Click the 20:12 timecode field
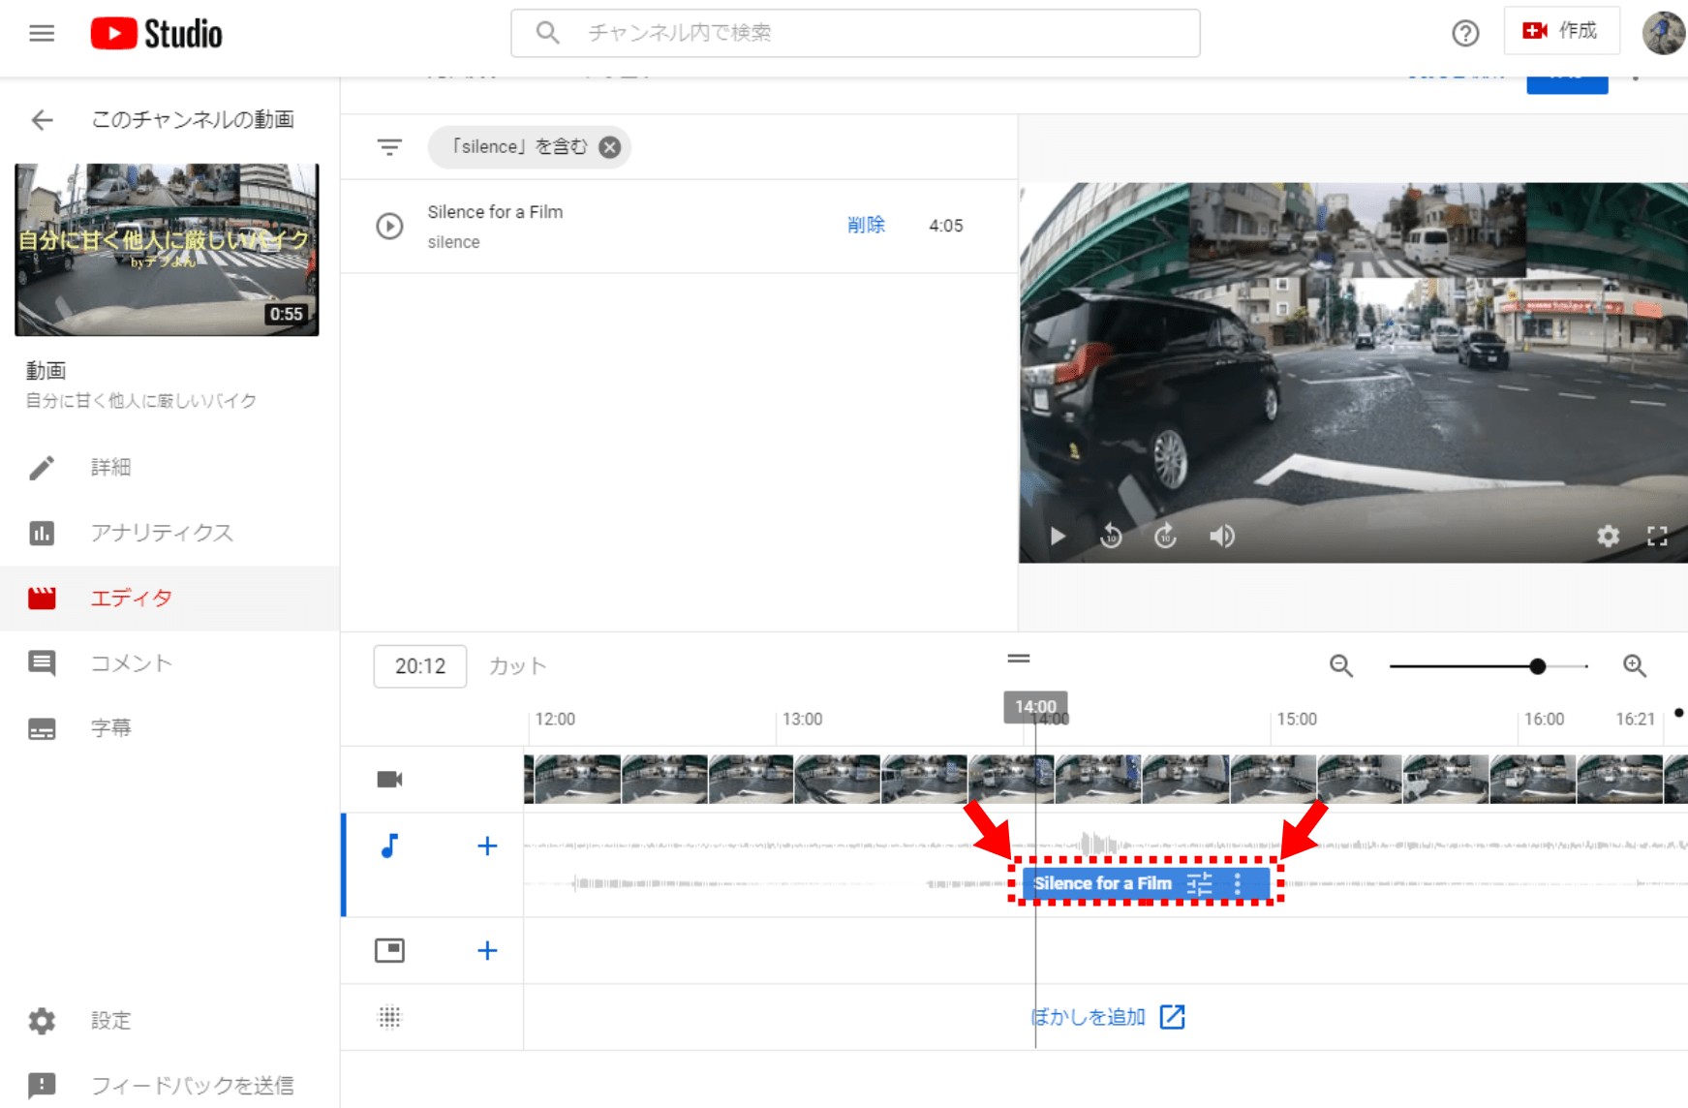The height and width of the screenshot is (1108, 1688). point(420,666)
